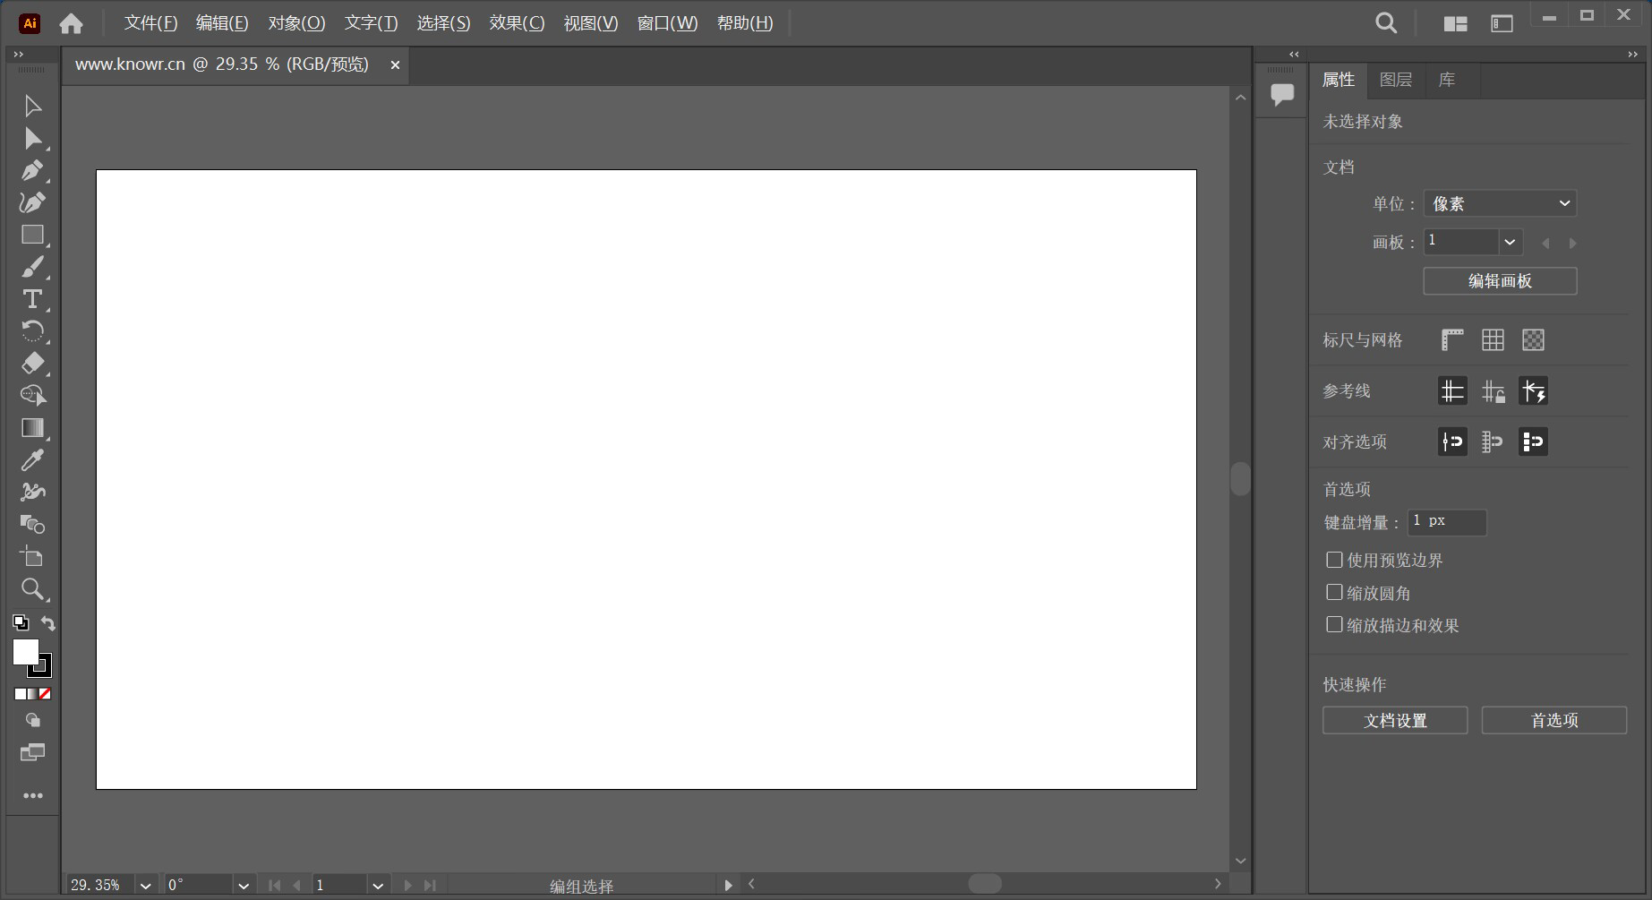Toggle snap to point in 对齐选项

1452,441
